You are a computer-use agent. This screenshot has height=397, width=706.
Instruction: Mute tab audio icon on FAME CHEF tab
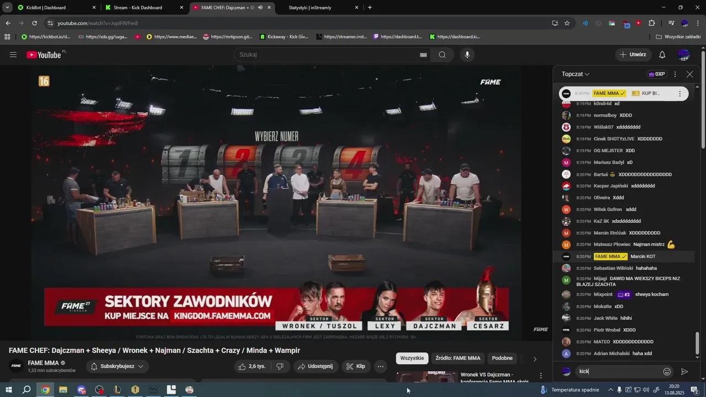(x=260, y=8)
